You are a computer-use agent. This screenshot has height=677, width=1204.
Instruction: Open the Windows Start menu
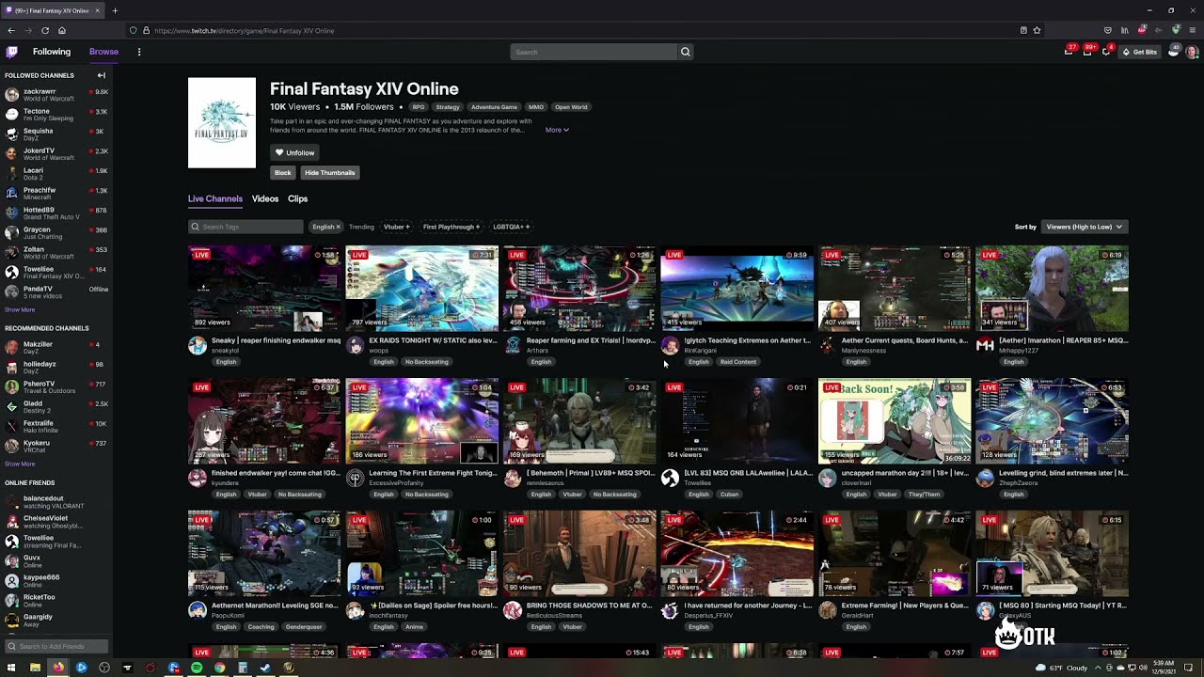click(x=11, y=668)
